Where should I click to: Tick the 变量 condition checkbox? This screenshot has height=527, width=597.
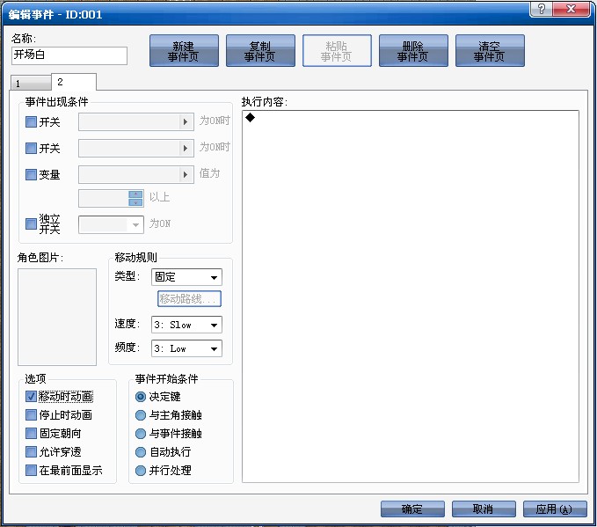[x=31, y=174]
